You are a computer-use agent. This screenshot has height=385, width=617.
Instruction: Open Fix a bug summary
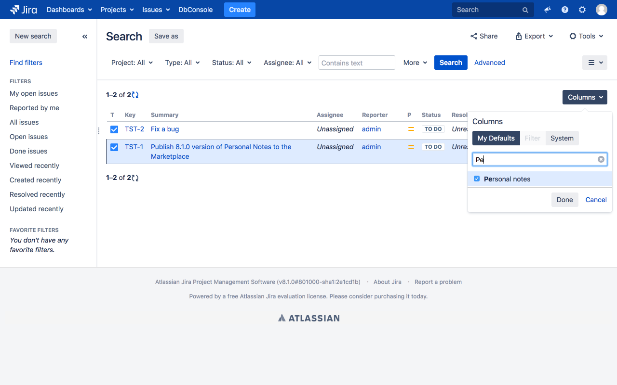pyautogui.click(x=165, y=129)
